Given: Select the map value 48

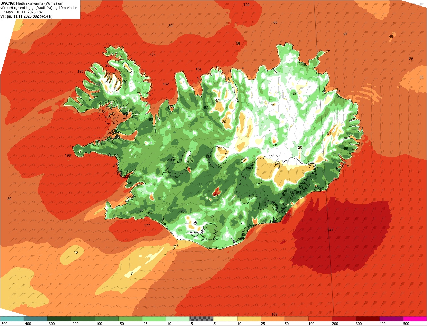Looking at the screenshot, I should (x=391, y=36).
